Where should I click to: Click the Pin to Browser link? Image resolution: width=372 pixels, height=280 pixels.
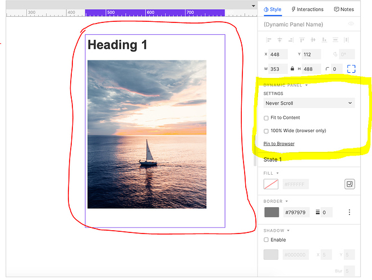pyautogui.click(x=279, y=144)
